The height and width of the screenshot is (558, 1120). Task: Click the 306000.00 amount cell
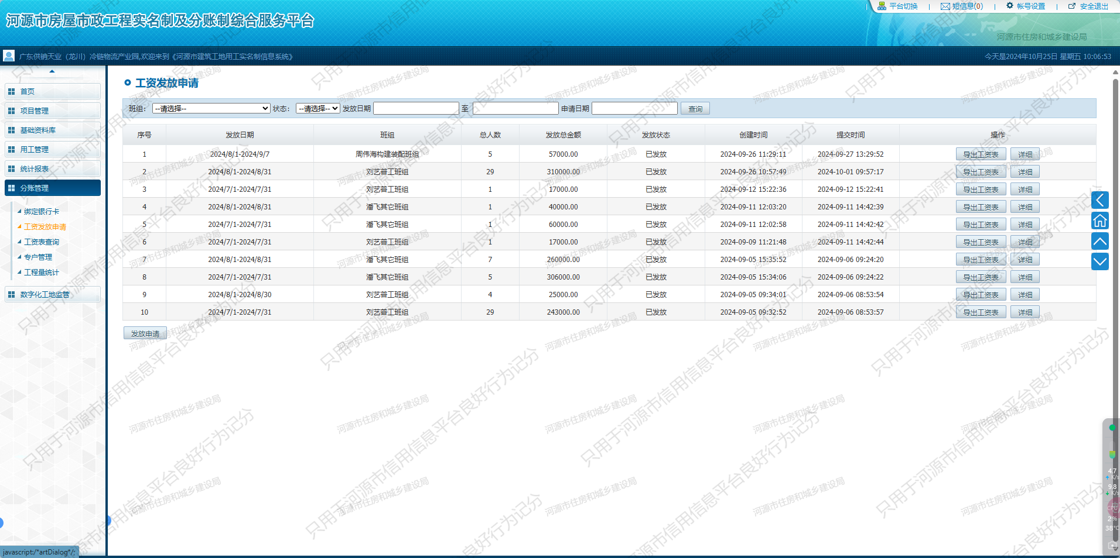(x=564, y=277)
